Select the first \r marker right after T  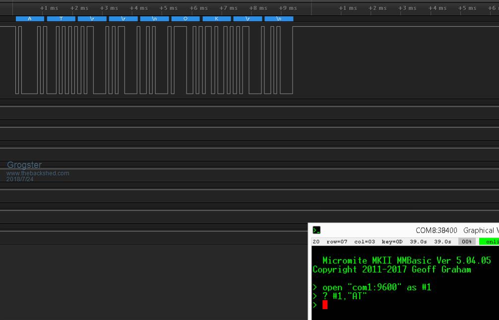pyautogui.click(x=92, y=19)
